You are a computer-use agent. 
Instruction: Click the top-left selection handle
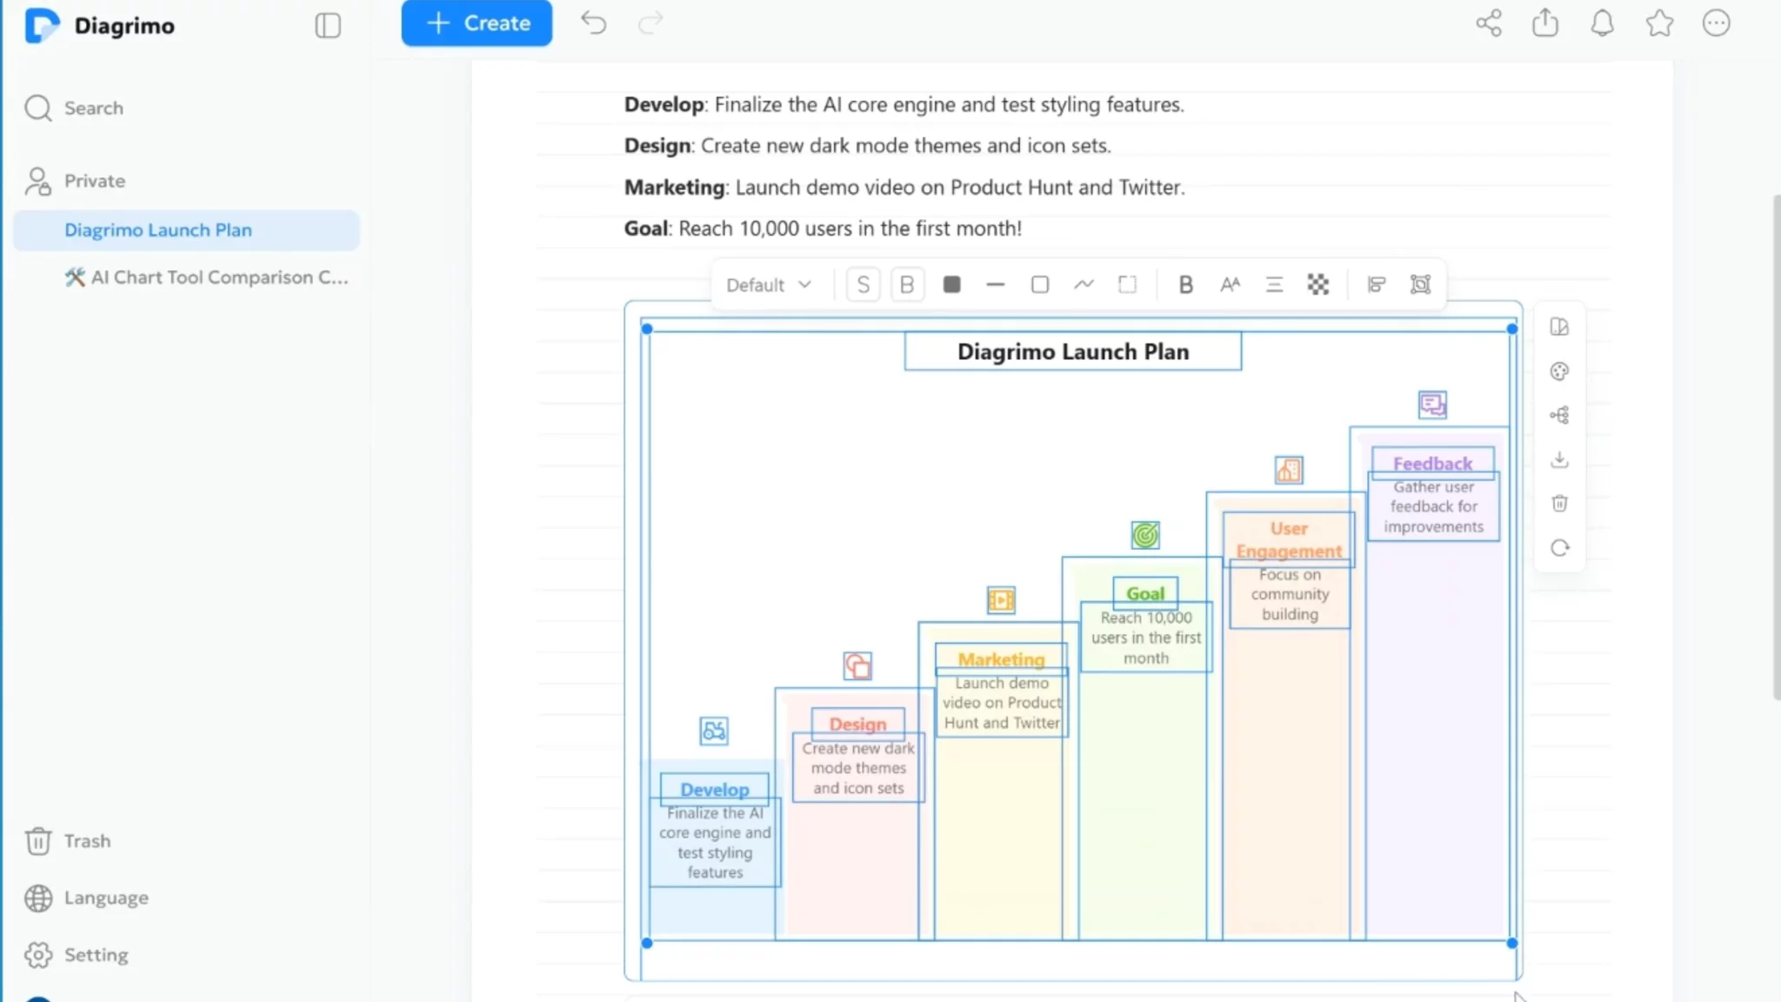point(646,329)
